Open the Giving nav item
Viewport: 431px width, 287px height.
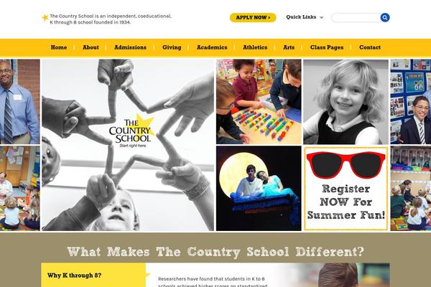click(x=172, y=47)
